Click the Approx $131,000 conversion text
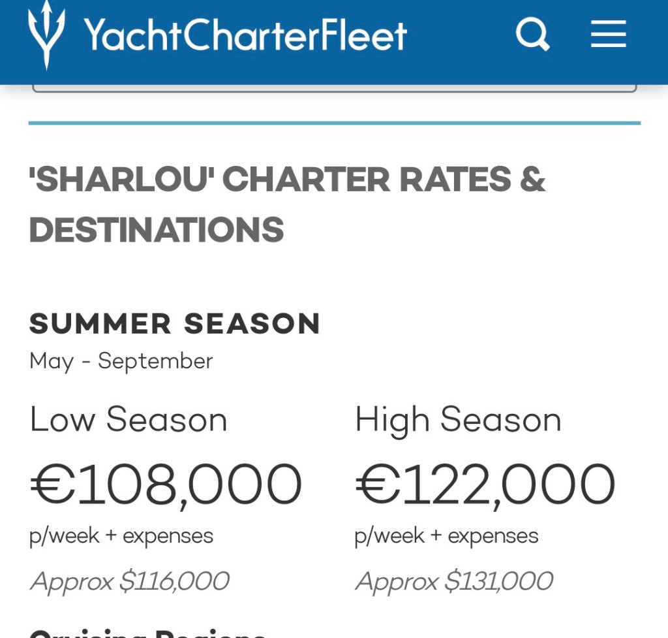Image resolution: width=668 pixels, height=638 pixels. point(455,581)
